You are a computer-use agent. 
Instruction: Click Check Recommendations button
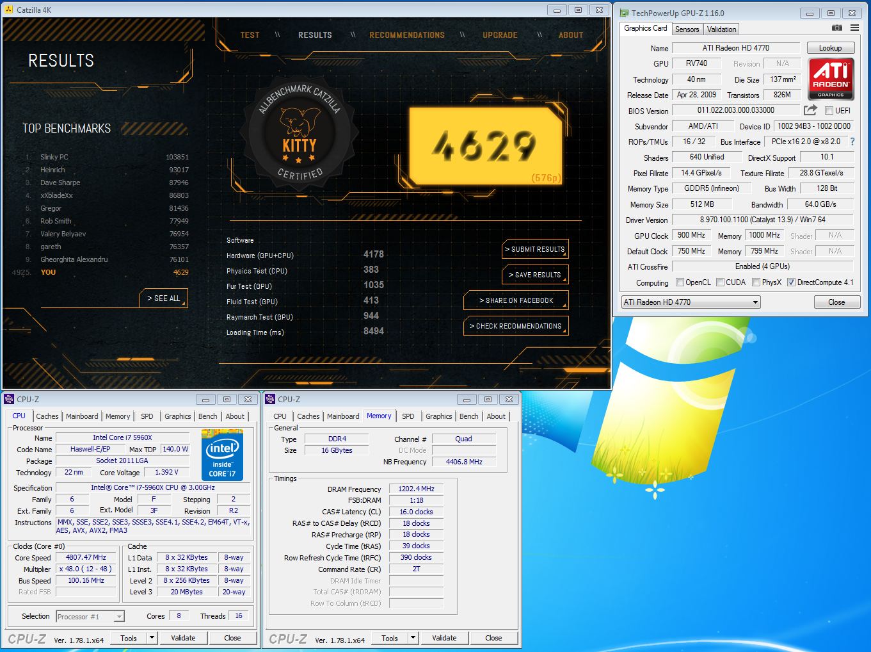point(516,326)
